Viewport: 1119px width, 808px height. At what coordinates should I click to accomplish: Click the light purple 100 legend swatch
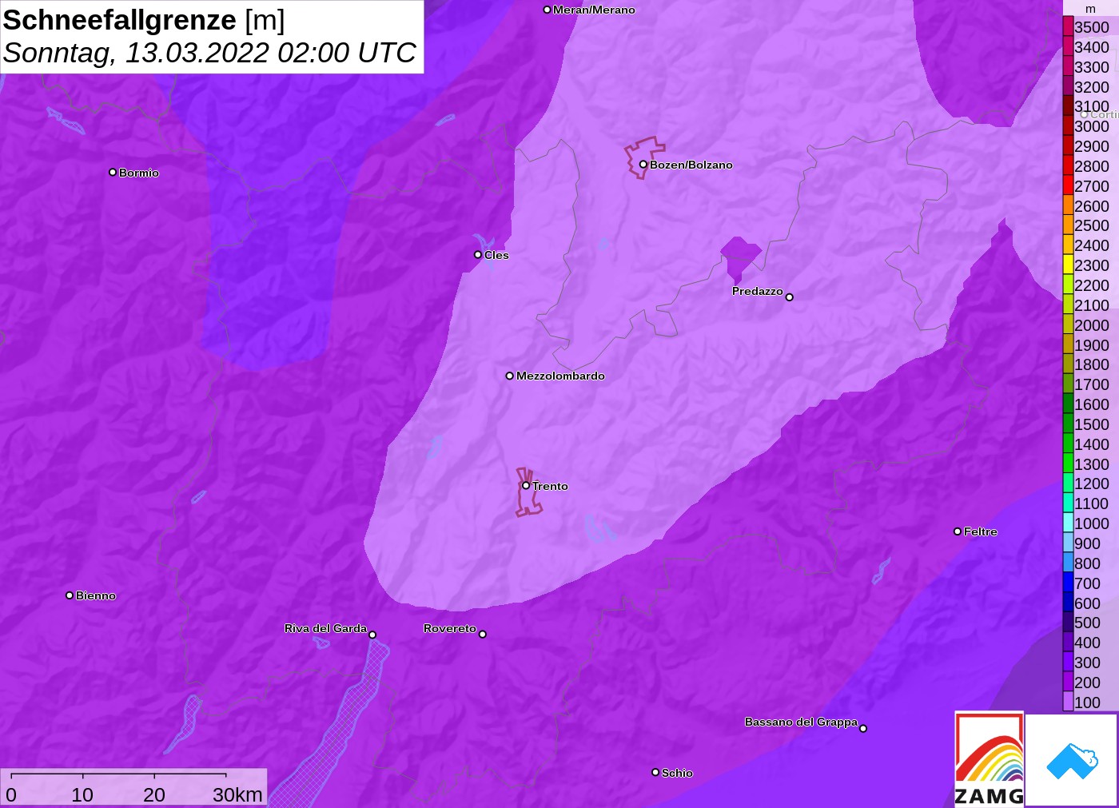pyautogui.click(x=1068, y=702)
